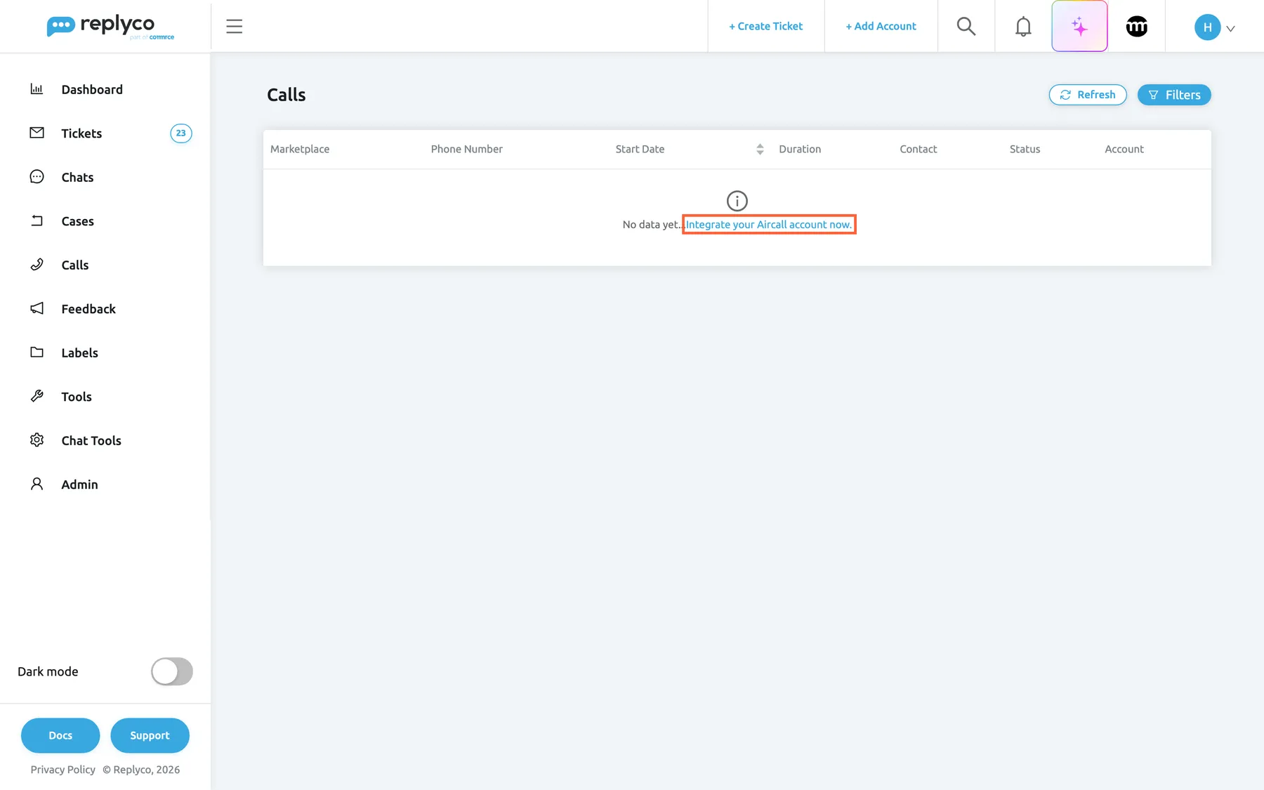Click the Status column header
The width and height of the screenshot is (1264, 790).
click(x=1025, y=149)
